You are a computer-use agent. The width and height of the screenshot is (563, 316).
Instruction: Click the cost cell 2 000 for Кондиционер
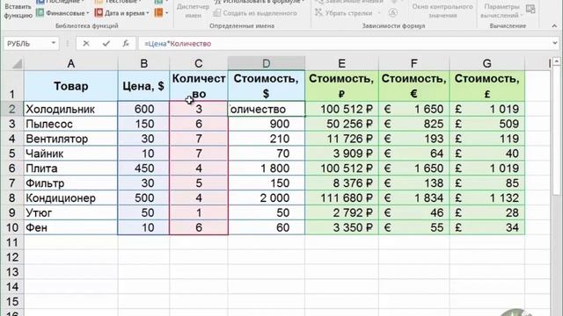coord(266,197)
